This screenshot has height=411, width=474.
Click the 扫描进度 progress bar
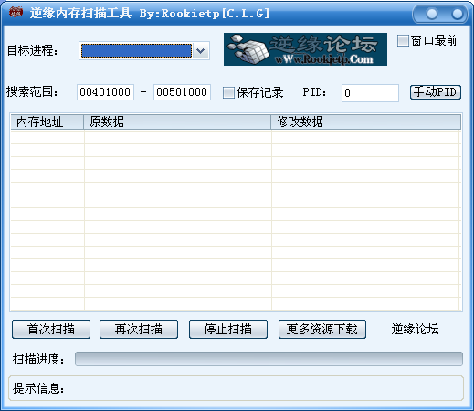tap(269, 359)
